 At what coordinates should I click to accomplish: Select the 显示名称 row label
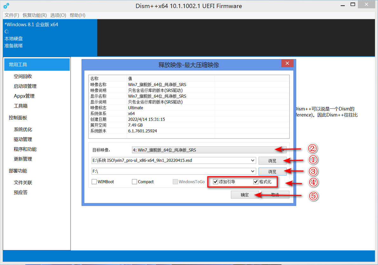pyautogui.click(x=98, y=96)
